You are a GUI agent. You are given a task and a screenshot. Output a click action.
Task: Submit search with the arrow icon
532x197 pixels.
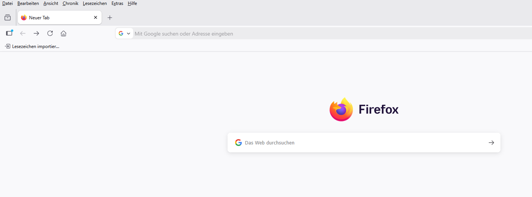[x=491, y=143]
